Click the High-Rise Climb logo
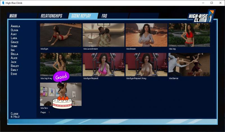The width and height of the screenshot is (225, 132). tap(201, 16)
